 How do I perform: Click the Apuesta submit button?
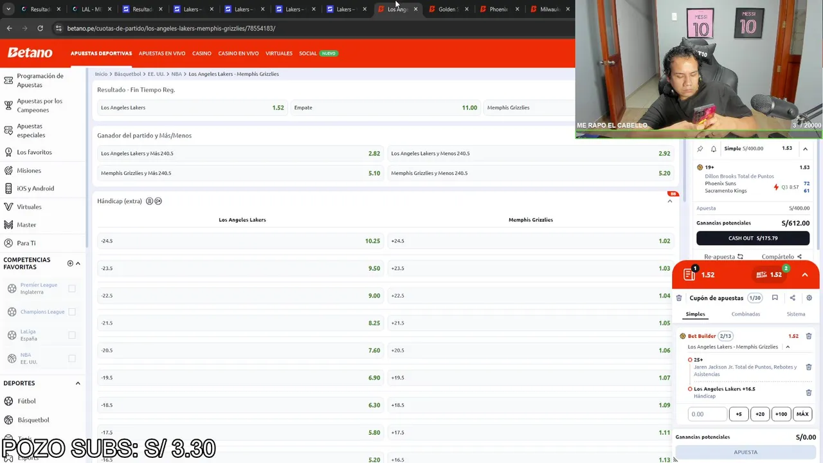click(x=746, y=452)
